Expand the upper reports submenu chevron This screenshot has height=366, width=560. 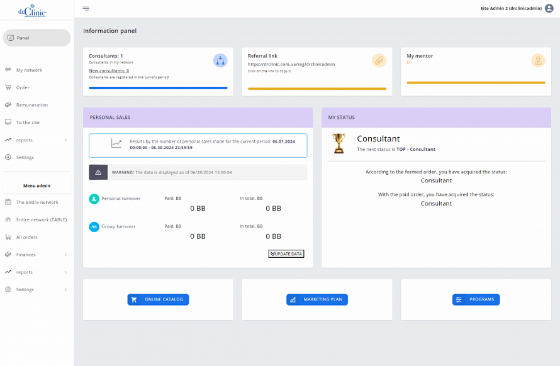pyautogui.click(x=65, y=140)
